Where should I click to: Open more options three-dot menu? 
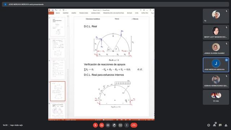point(127,125)
